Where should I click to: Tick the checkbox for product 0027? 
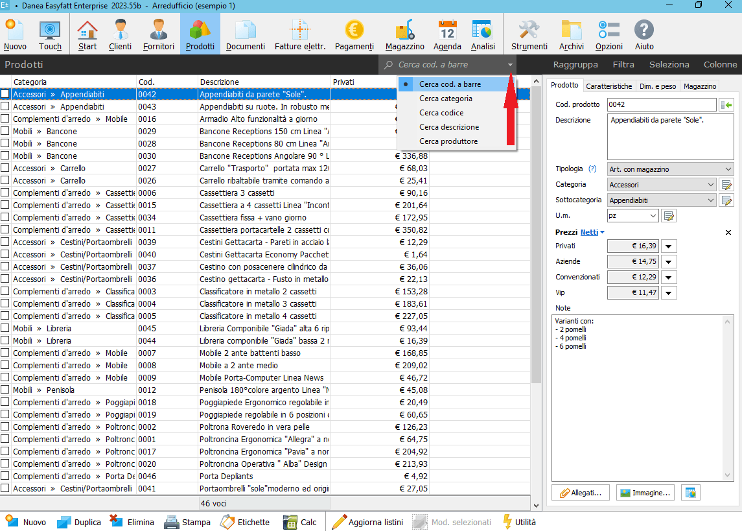tap(5, 168)
